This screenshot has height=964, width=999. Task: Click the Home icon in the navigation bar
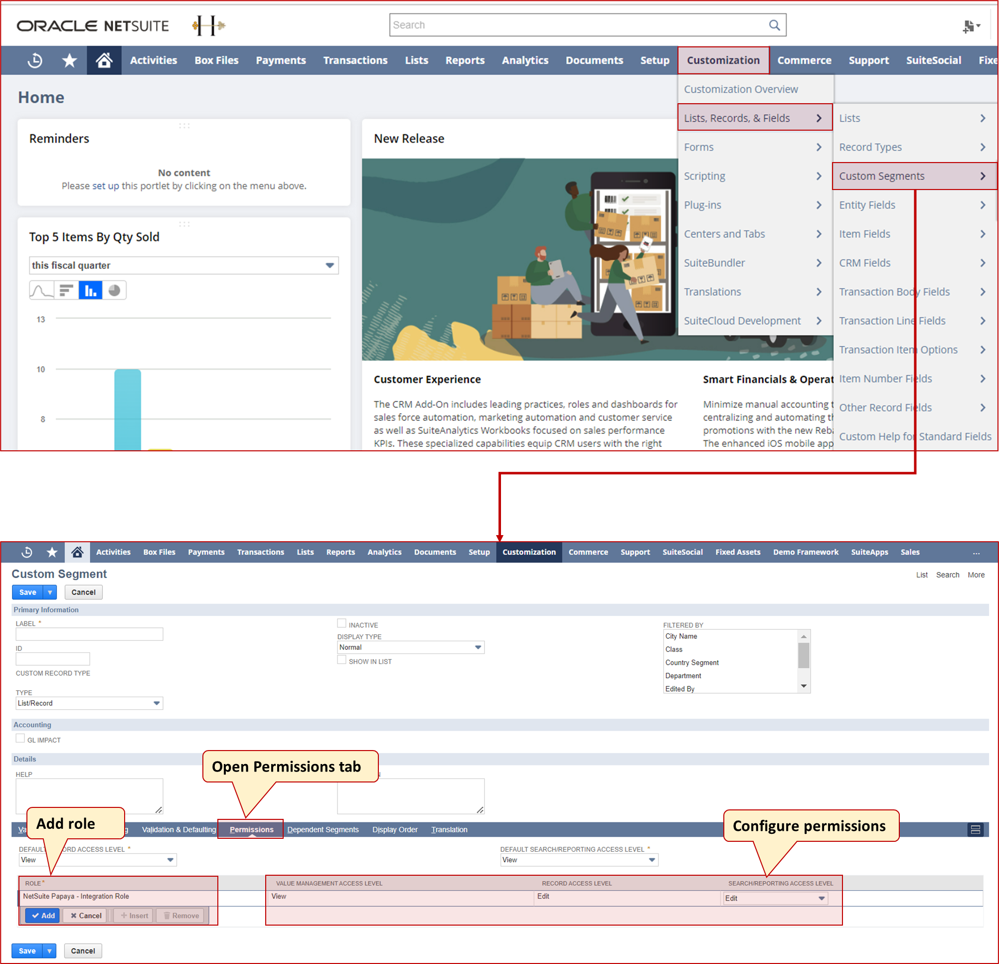(104, 60)
